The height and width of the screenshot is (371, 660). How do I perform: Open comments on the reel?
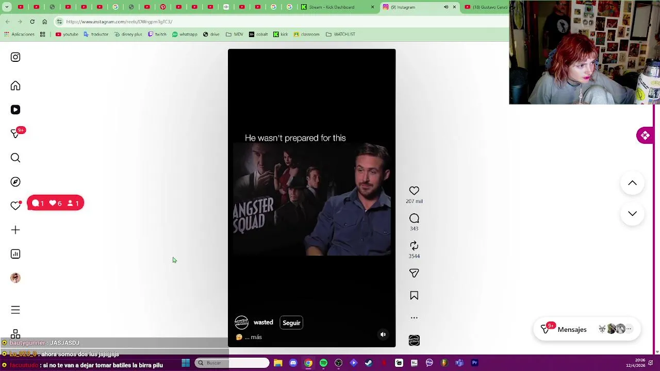pos(414,218)
